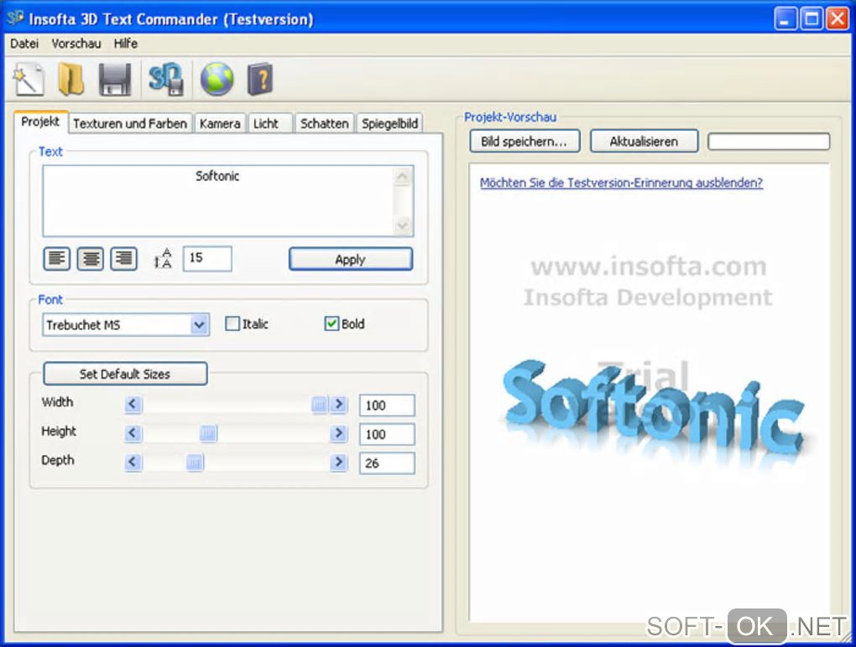
Task: Enable the Italic checkbox
Action: coord(232,323)
